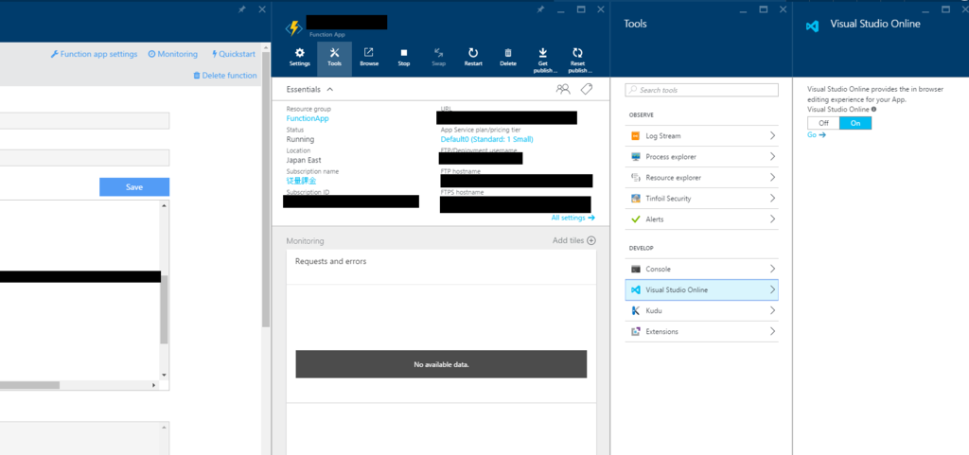Click the second input field above Save
The width and height of the screenshot is (969, 455).
[84, 157]
